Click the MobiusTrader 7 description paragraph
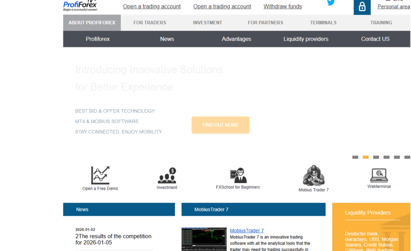The width and height of the screenshot is (411, 251). click(270, 243)
